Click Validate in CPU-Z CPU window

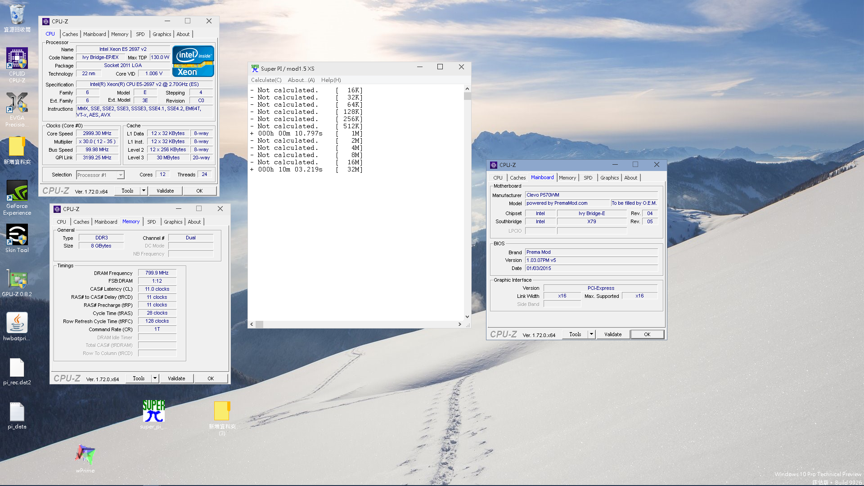pyautogui.click(x=165, y=191)
